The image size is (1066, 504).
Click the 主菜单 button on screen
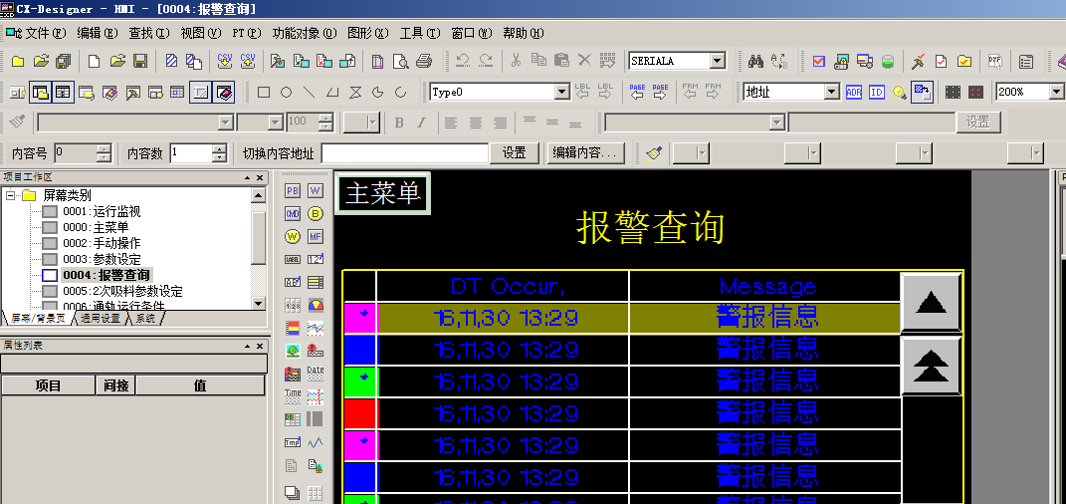[x=383, y=193]
